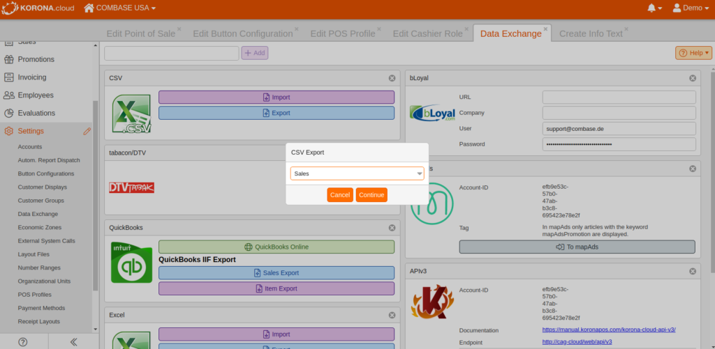
Task: Go to Payment Methods
Action: [x=41, y=308]
